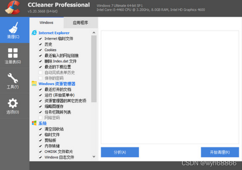The width and height of the screenshot is (242, 170).
Task: Switch to the Windows tab
Action: click(46, 22)
